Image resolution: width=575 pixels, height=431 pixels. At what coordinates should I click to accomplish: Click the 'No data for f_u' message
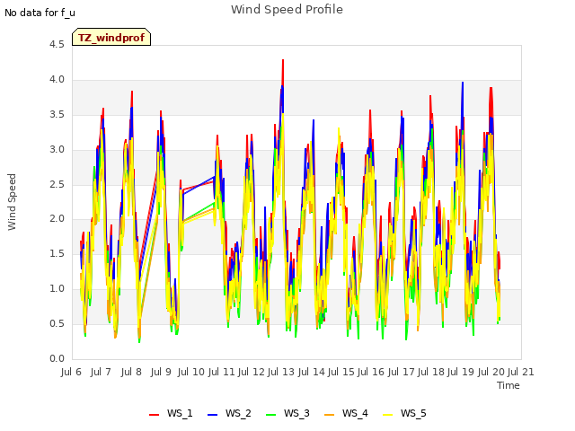[40, 13]
